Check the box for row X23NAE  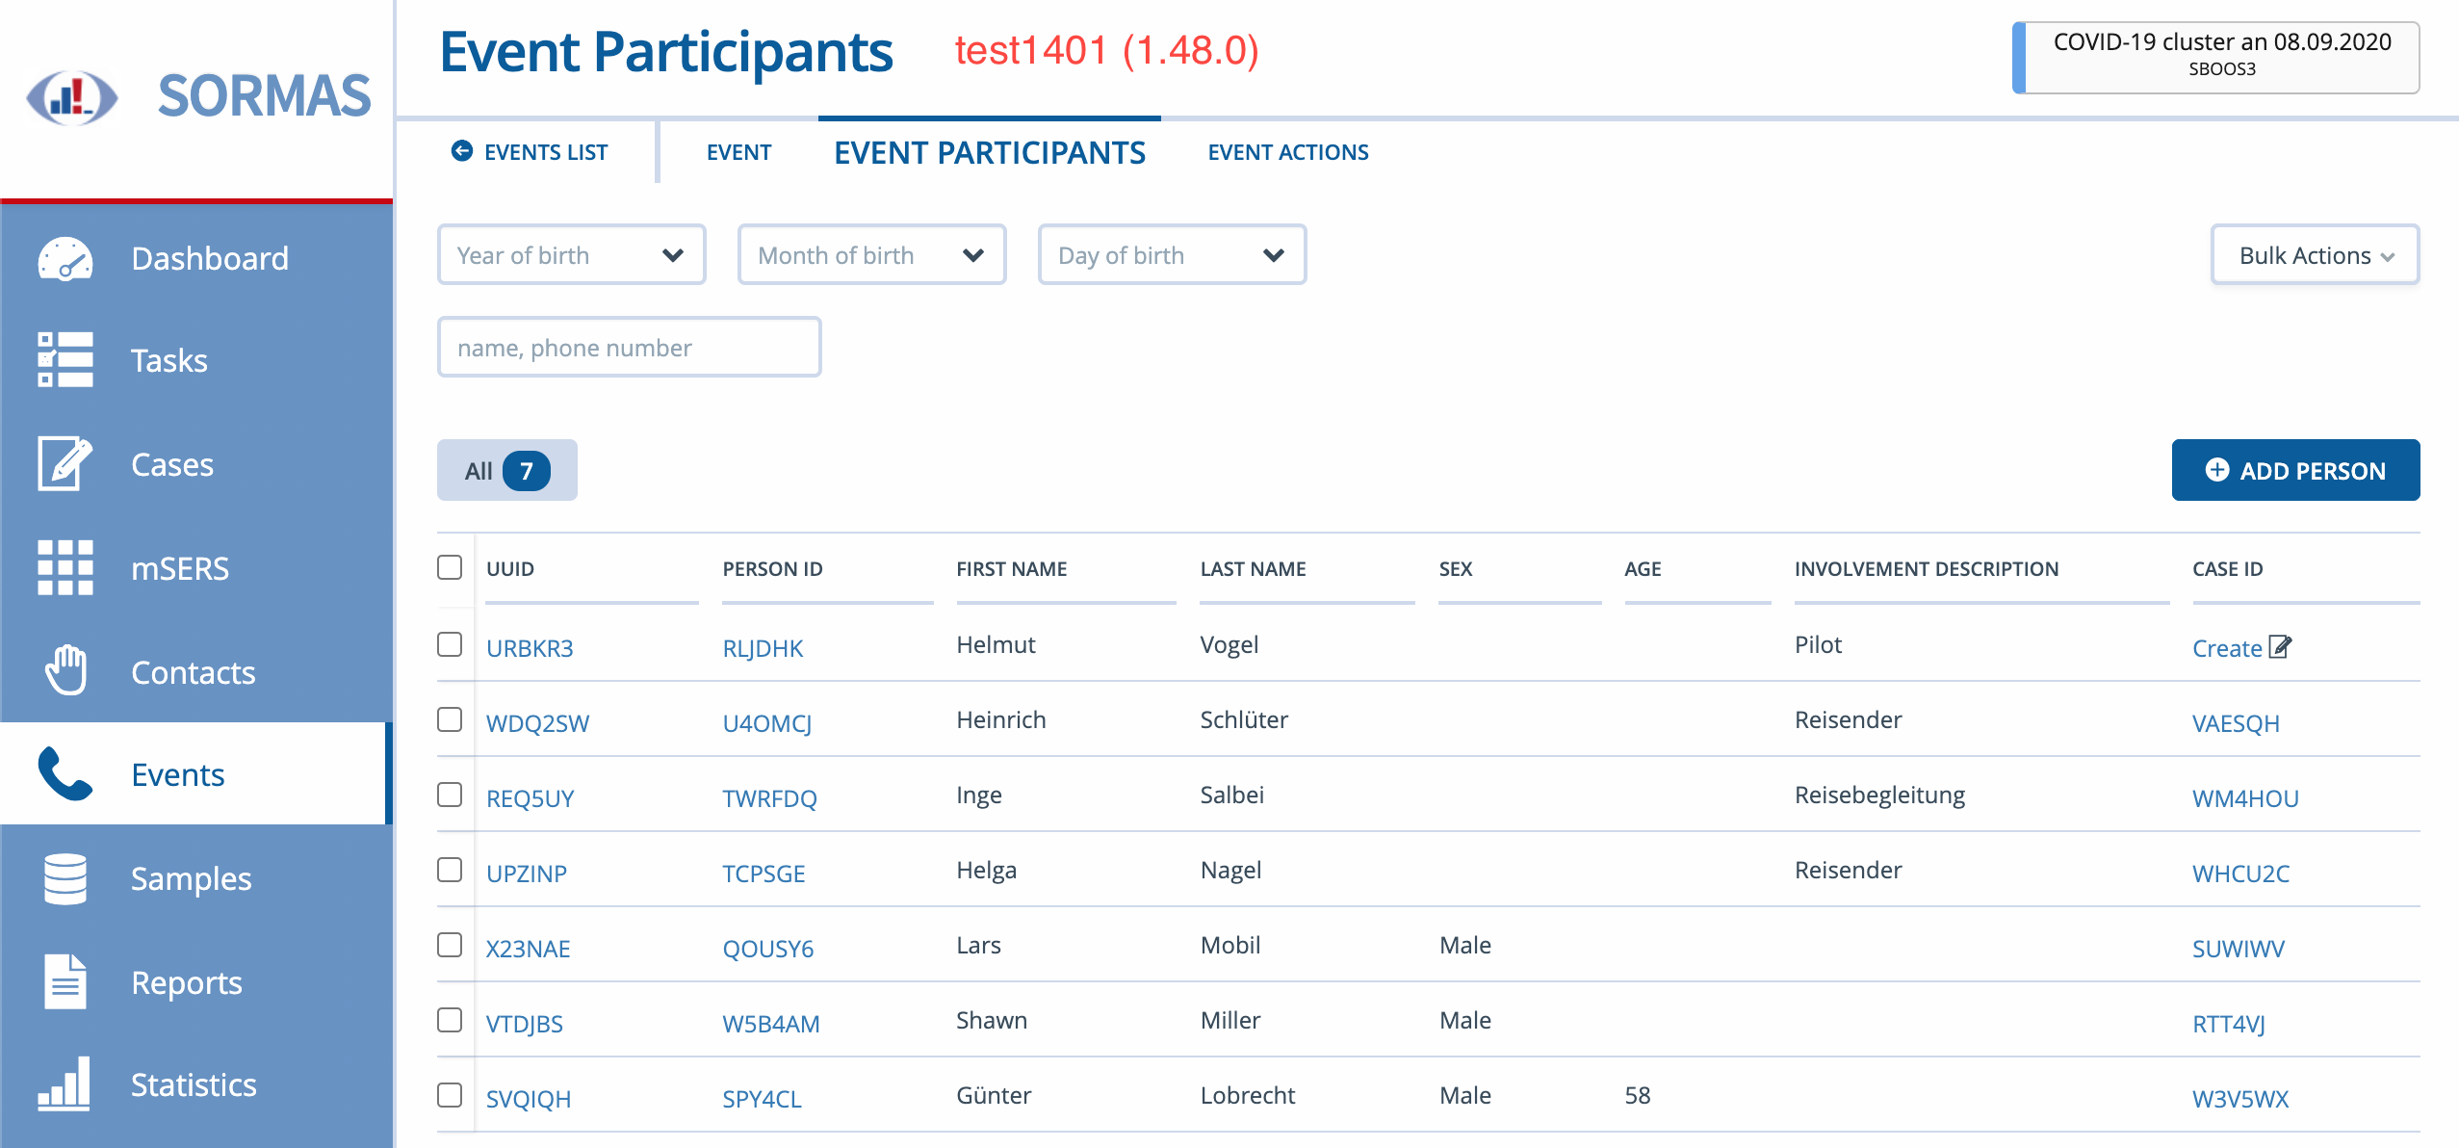[x=450, y=945]
